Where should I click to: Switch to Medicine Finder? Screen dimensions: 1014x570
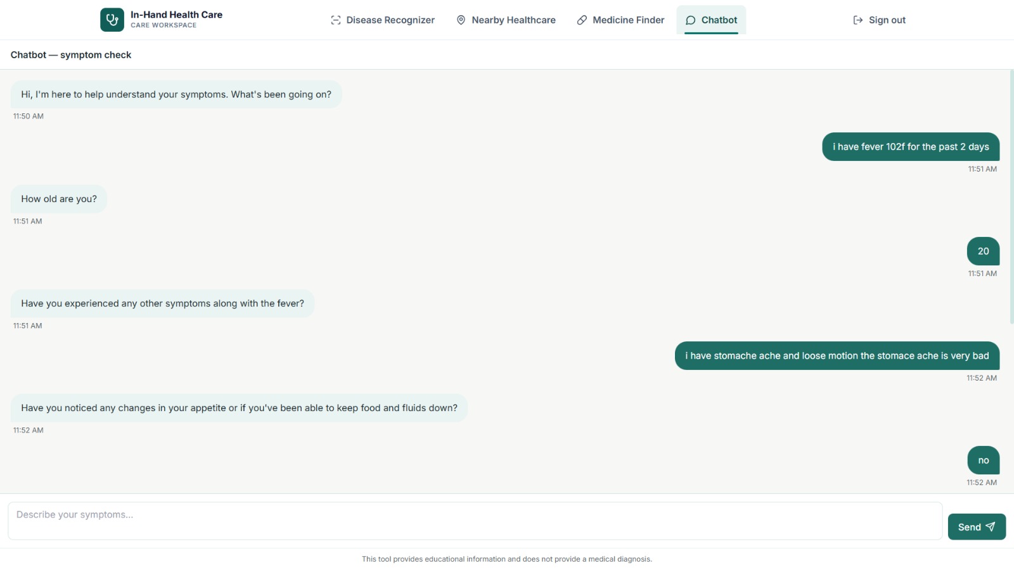620,20
